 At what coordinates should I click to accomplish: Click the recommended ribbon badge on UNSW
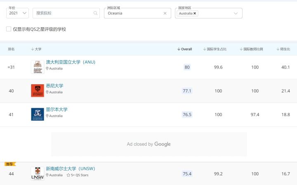click(10, 164)
